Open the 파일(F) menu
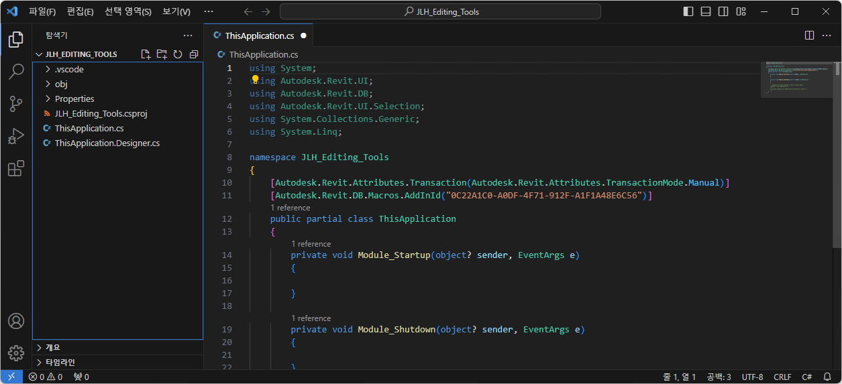The width and height of the screenshot is (842, 384). pos(42,11)
